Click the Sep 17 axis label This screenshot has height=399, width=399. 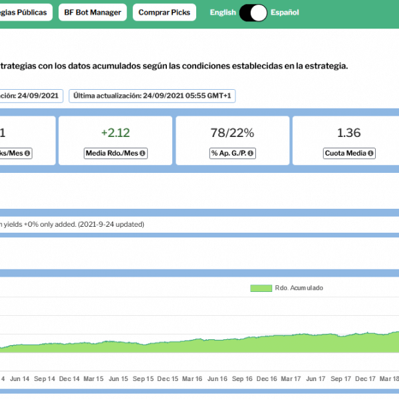[340, 379]
